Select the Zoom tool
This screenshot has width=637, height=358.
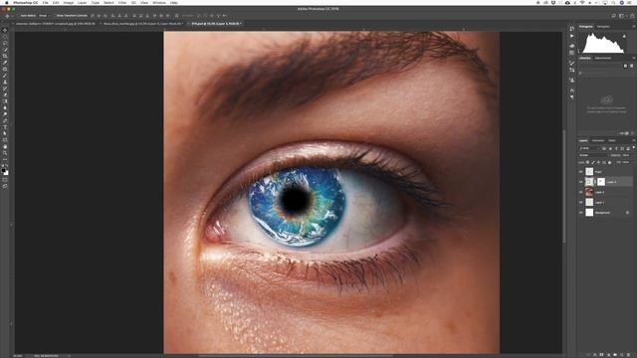5,153
